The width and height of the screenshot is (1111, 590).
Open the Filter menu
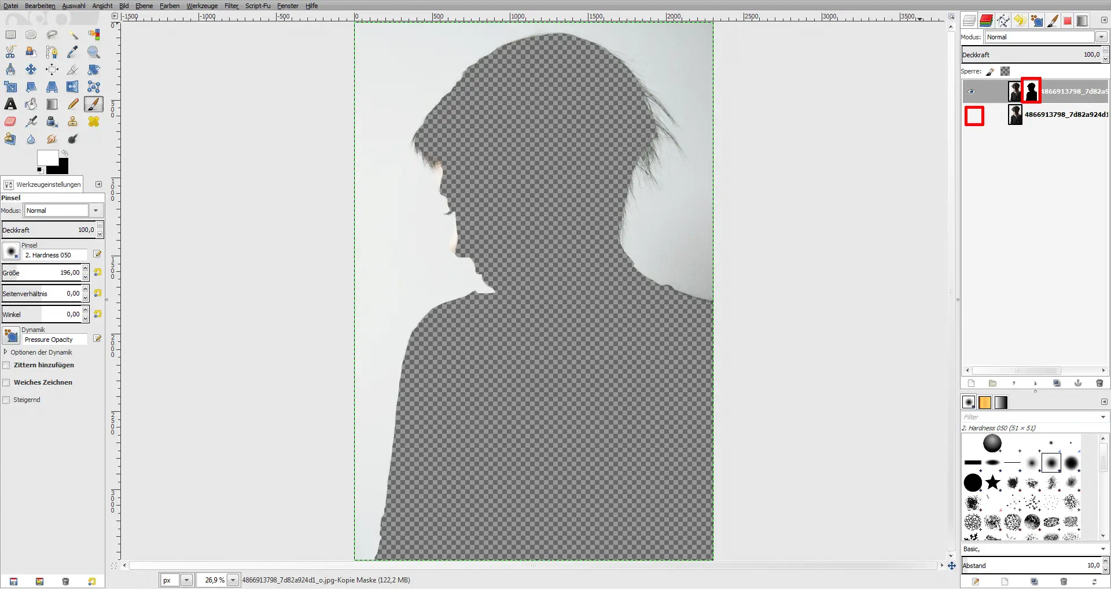(231, 6)
